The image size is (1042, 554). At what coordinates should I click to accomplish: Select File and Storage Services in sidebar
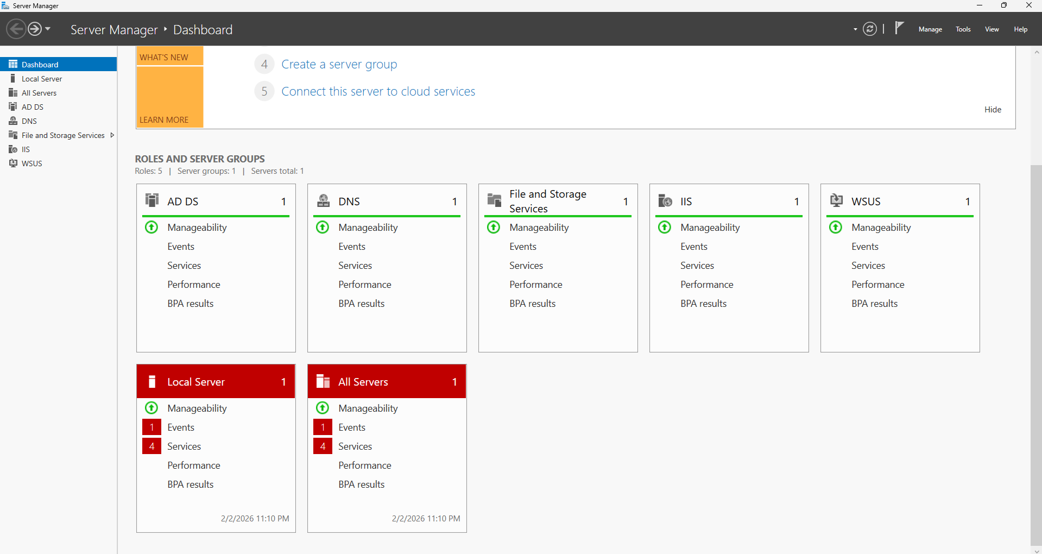pyautogui.click(x=63, y=135)
